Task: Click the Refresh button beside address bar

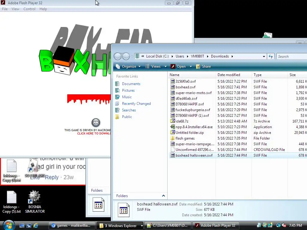Action: click(x=271, y=57)
